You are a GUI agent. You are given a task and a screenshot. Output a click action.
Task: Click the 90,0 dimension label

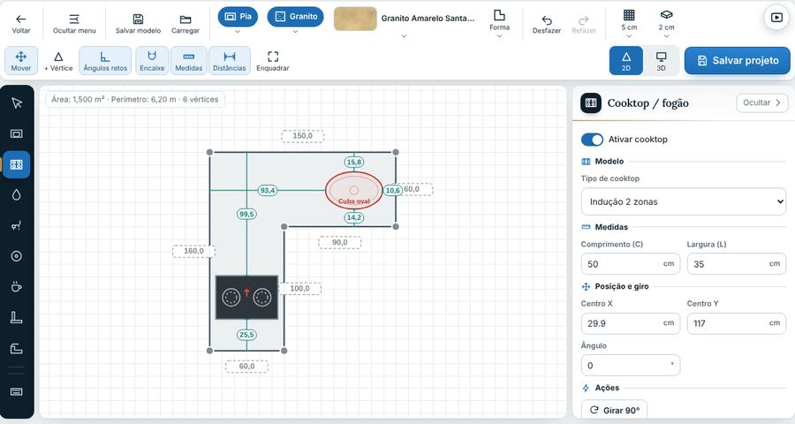coord(340,242)
